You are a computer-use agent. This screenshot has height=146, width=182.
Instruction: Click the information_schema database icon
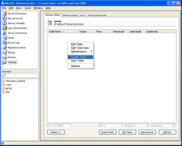[x=3, y=81]
